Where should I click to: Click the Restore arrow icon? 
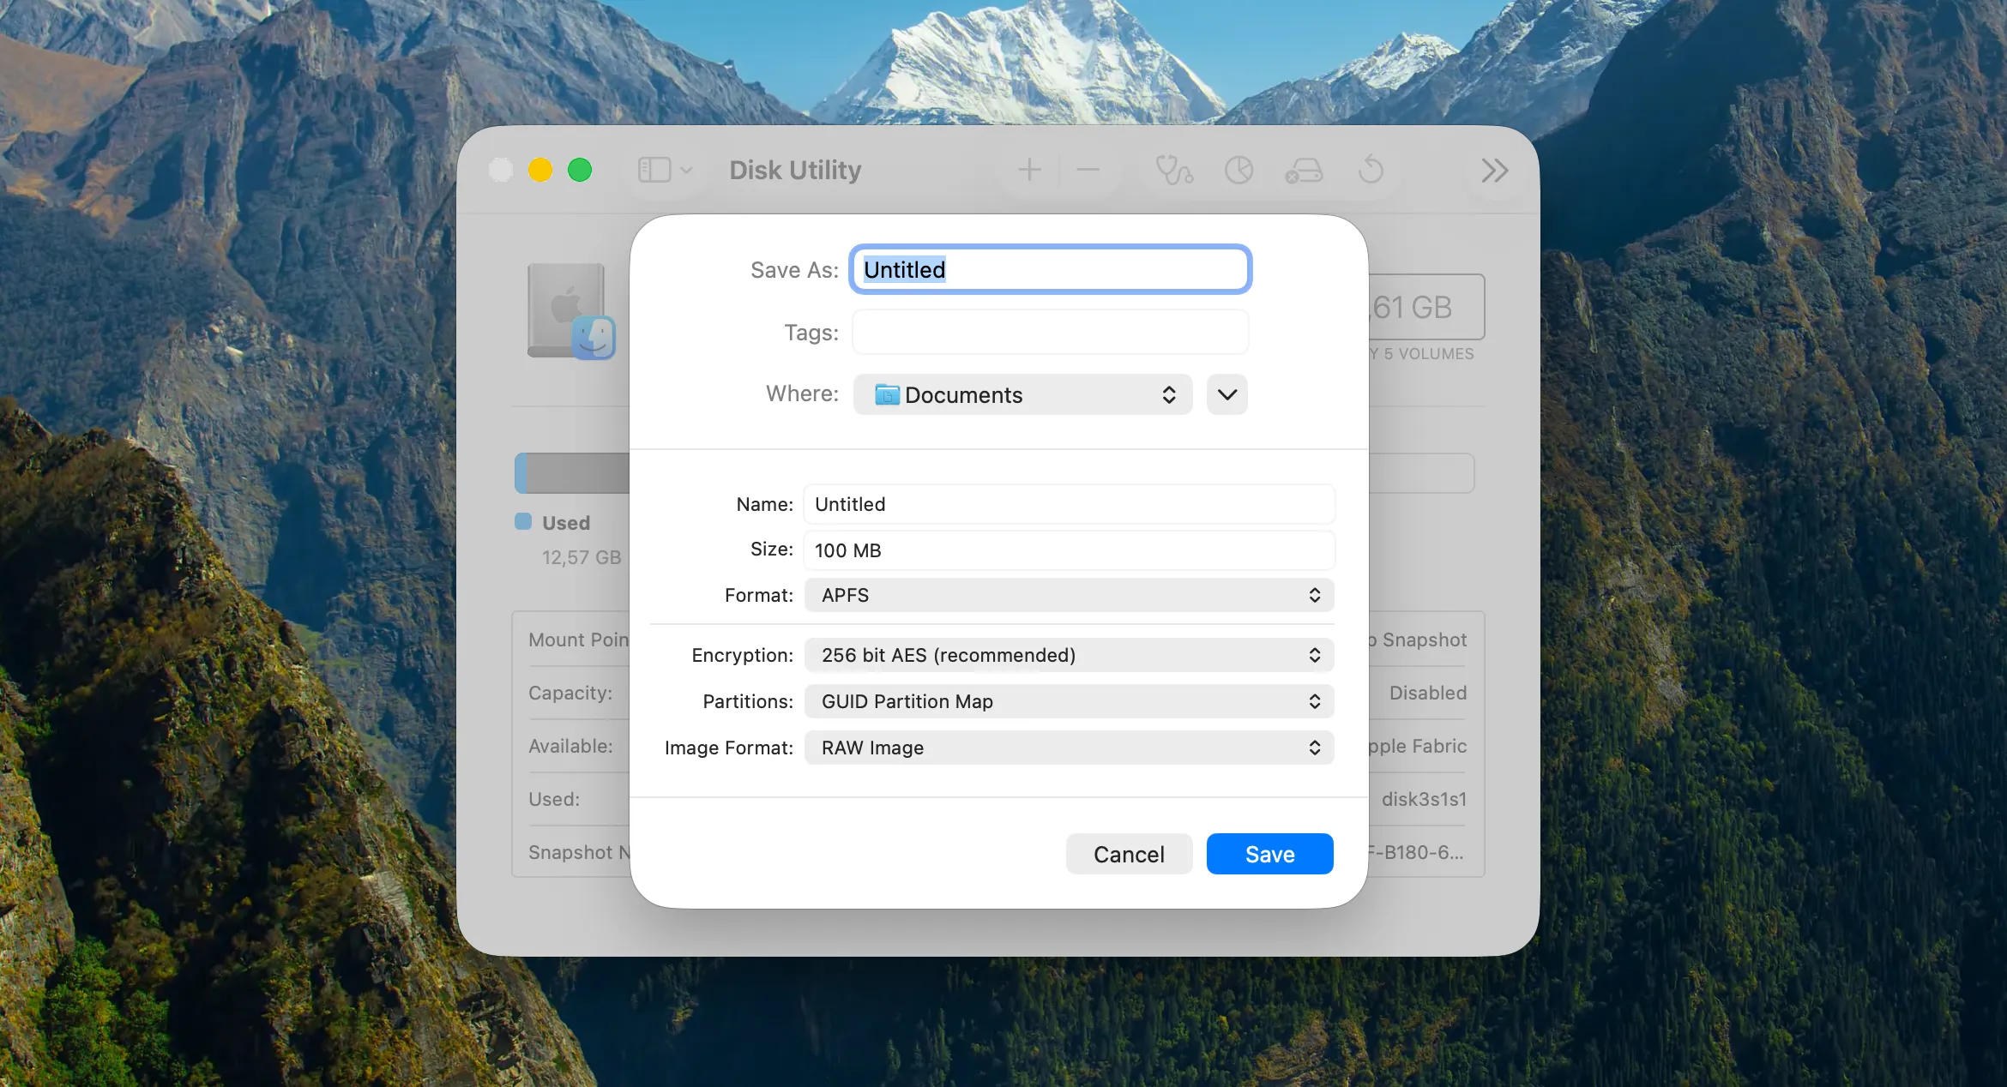1371,169
